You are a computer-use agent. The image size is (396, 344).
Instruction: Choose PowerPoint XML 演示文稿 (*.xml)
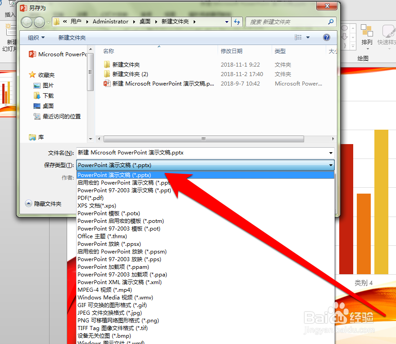205,282
